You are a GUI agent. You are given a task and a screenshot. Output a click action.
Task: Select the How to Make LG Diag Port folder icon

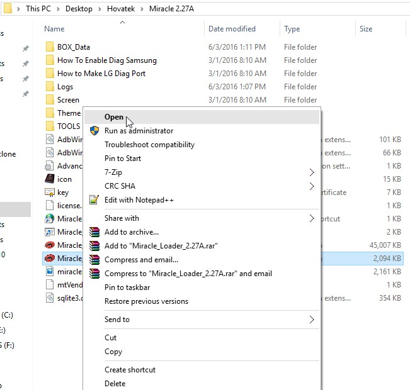(50, 74)
